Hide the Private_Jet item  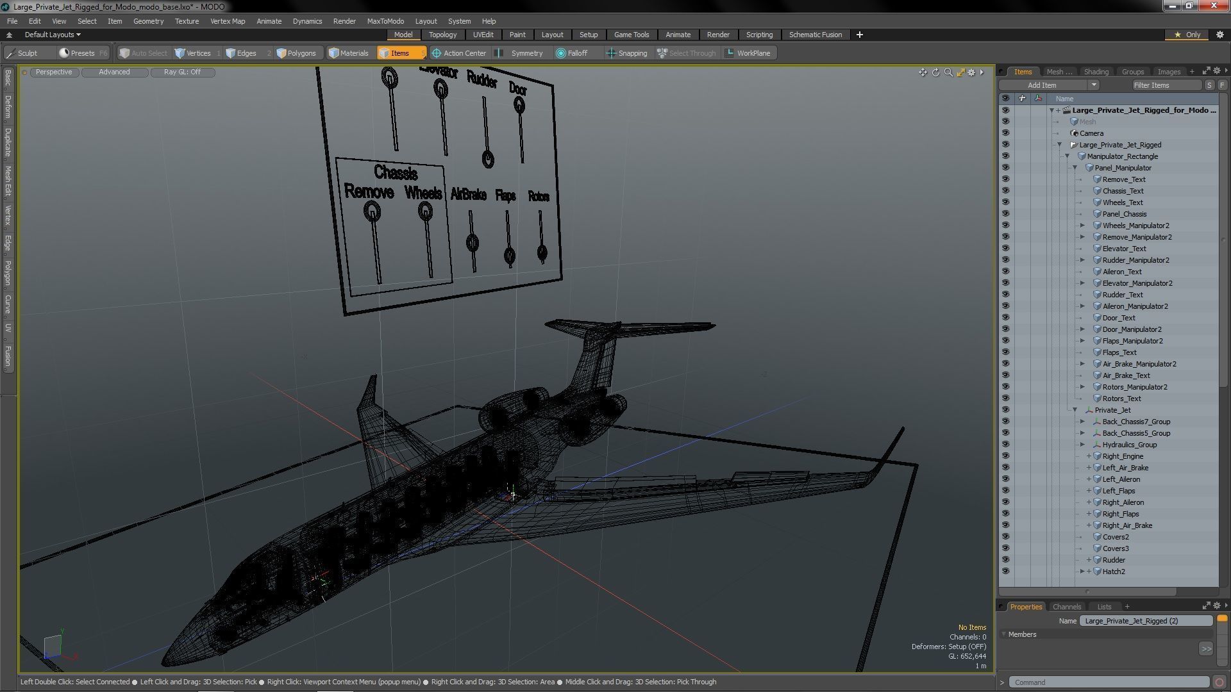tap(1005, 410)
